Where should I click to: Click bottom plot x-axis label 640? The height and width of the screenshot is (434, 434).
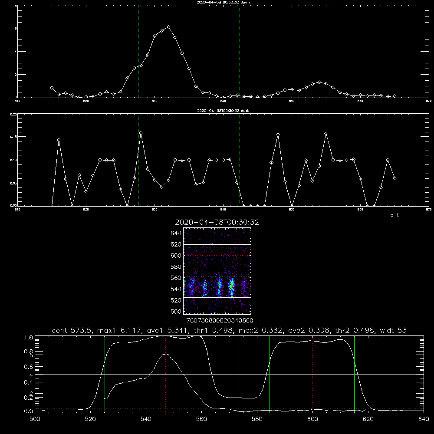pyautogui.click(x=424, y=419)
